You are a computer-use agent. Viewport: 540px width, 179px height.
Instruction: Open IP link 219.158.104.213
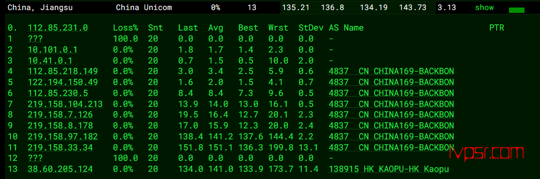[65, 104]
